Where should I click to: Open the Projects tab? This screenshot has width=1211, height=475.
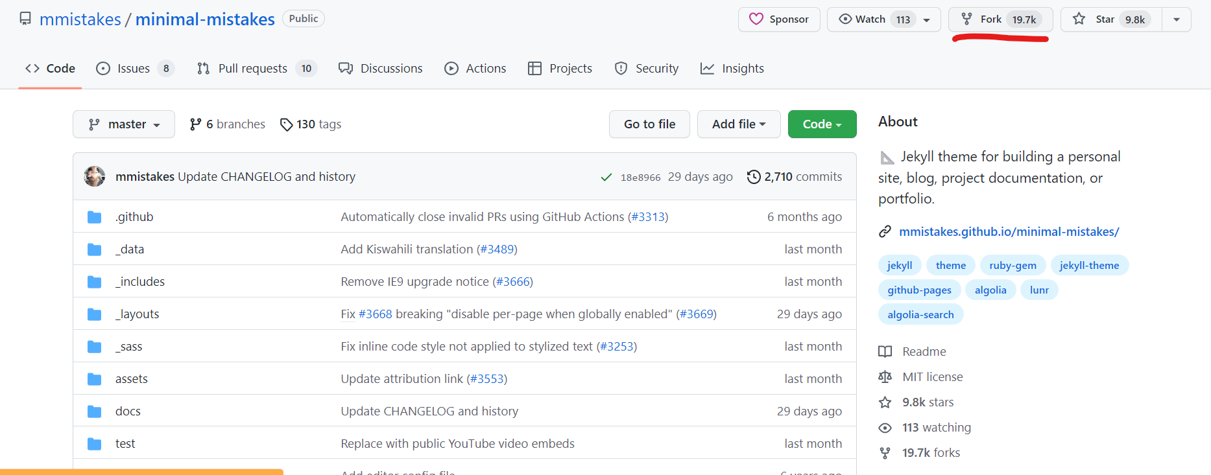tap(560, 68)
